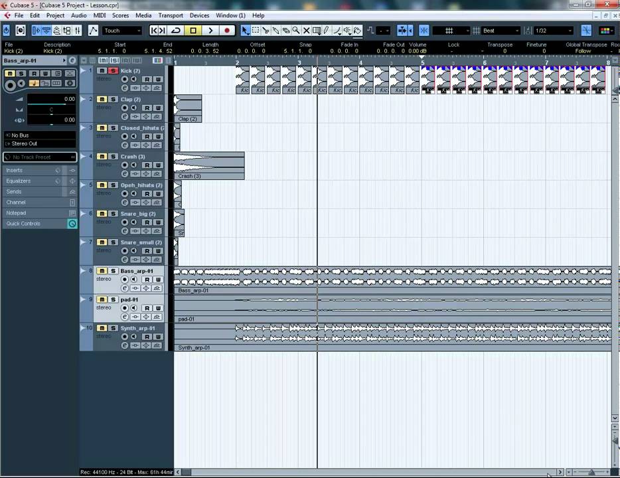Click Go to Next Marker transport button
This screenshot has width=620, height=478.
click(x=163, y=31)
